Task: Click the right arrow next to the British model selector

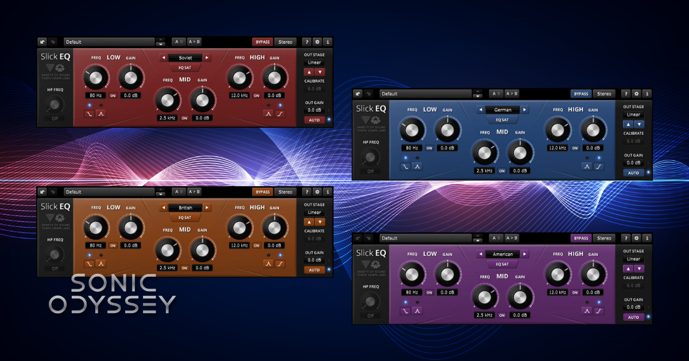Action: pyautogui.click(x=208, y=207)
